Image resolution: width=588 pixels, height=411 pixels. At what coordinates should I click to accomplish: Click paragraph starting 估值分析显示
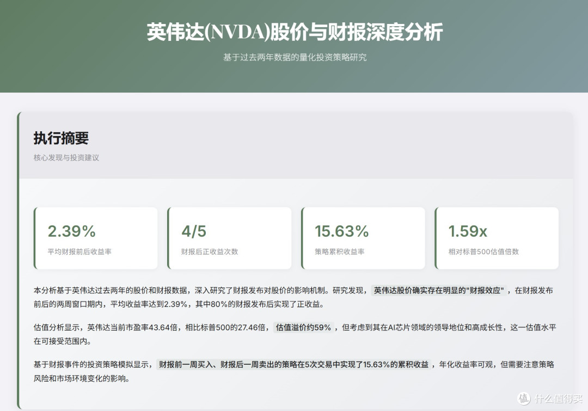pyautogui.click(x=295, y=334)
